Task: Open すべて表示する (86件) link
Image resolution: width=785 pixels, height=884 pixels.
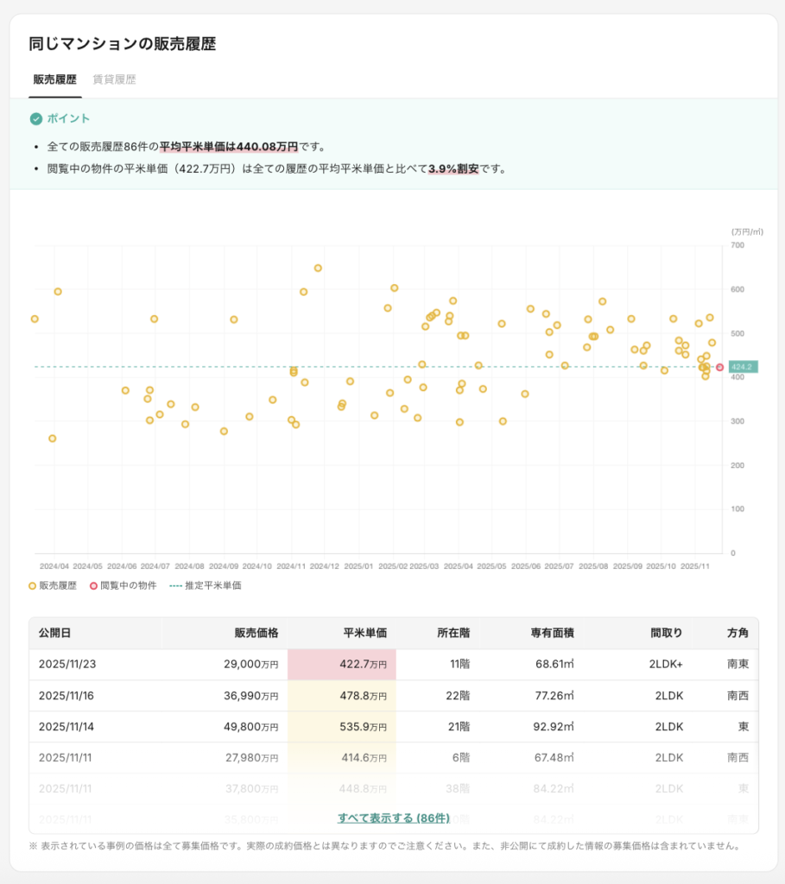Action: [x=393, y=818]
